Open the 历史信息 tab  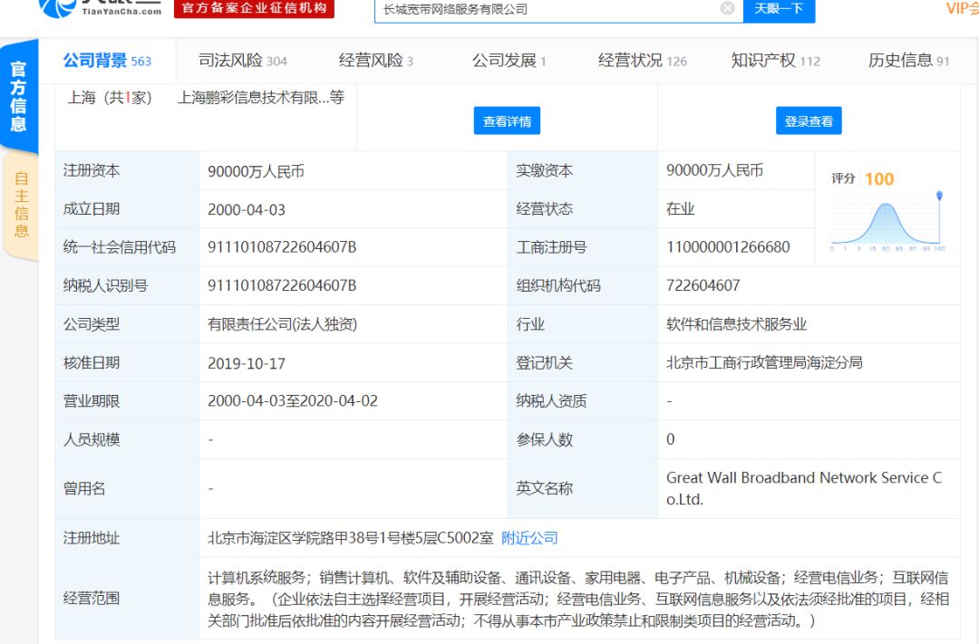tap(908, 61)
